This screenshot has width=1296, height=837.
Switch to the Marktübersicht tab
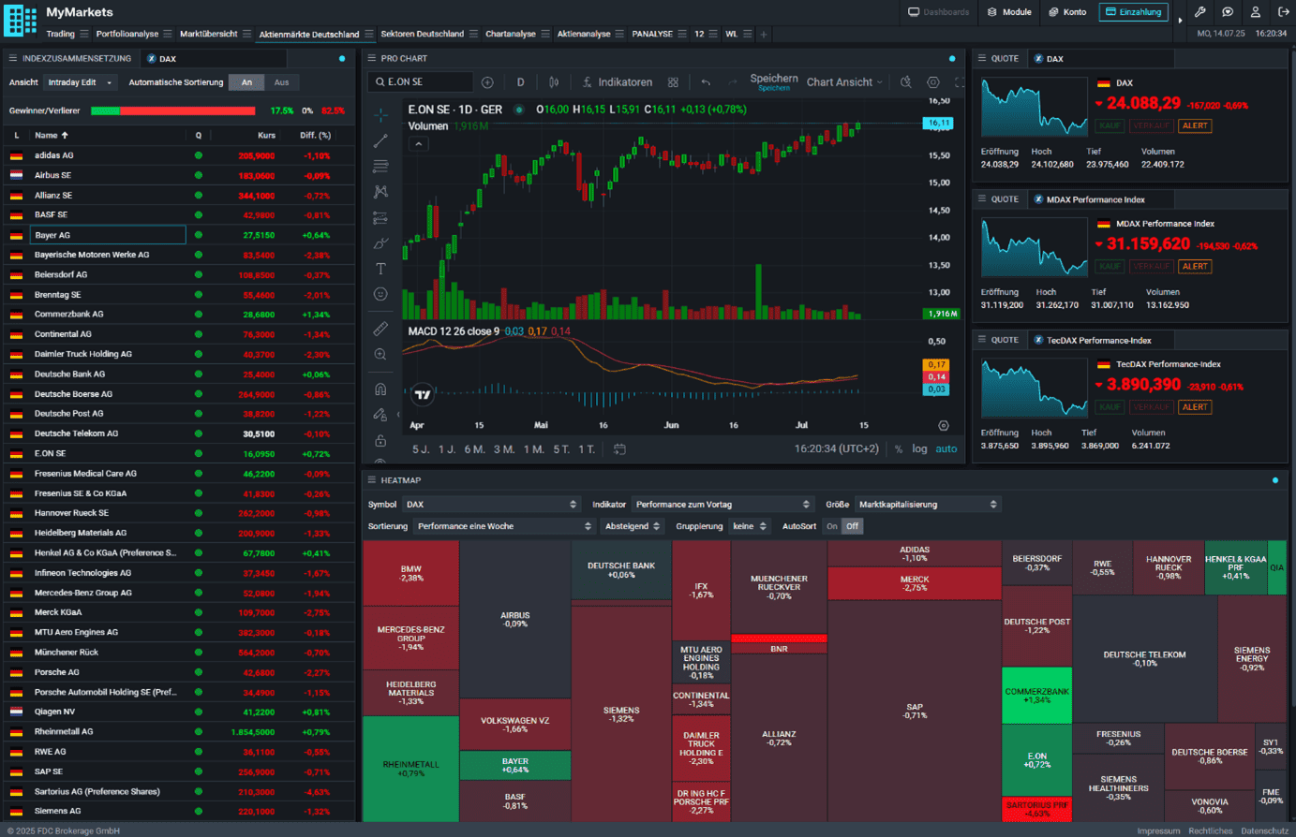click(x=208, y=34)
